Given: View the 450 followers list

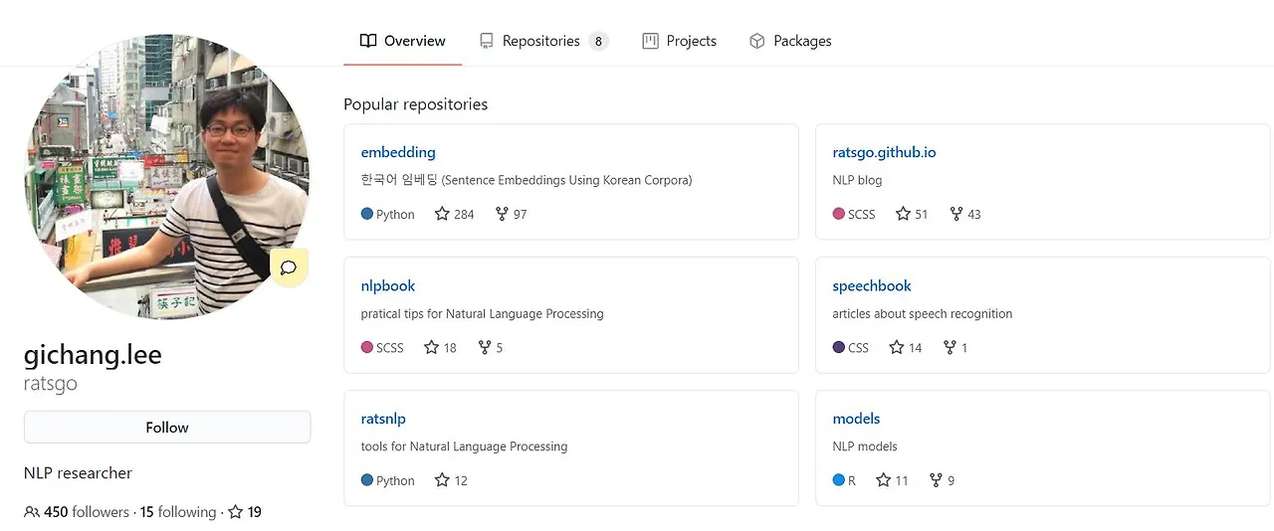Looking at the screenshot, I should [87, 512].
